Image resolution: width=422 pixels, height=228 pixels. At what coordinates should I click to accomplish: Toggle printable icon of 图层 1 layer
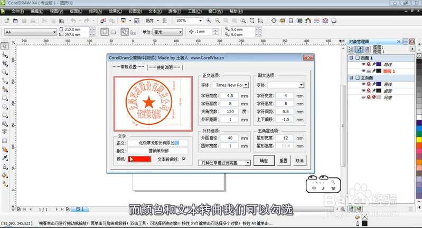coord(369,71)
